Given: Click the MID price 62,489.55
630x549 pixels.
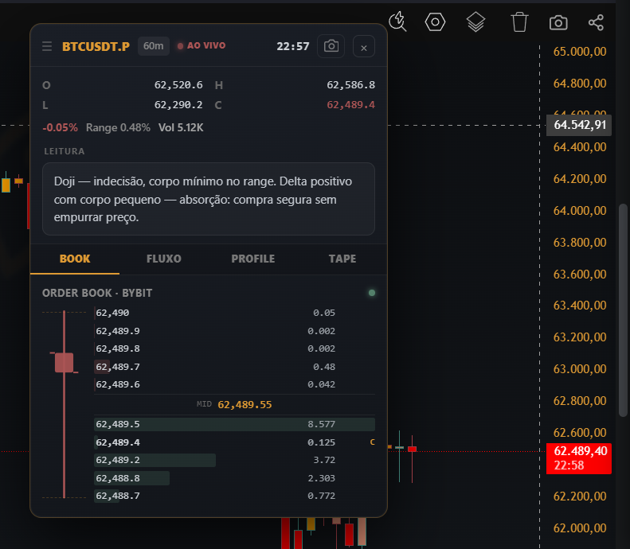Looking at the screenshot, I should [245, 404].
